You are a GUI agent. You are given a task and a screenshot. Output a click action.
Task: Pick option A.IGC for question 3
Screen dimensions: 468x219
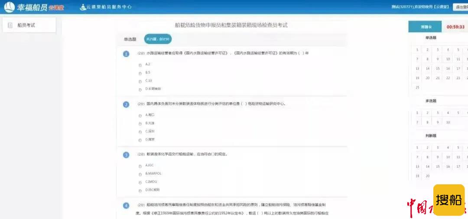click(x=140, y=166)
